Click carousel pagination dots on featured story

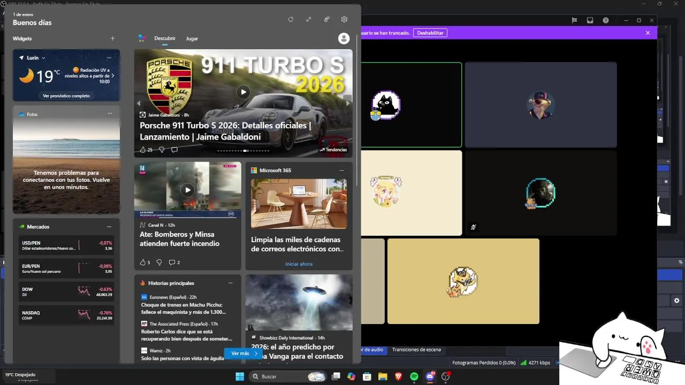(243, 151)
